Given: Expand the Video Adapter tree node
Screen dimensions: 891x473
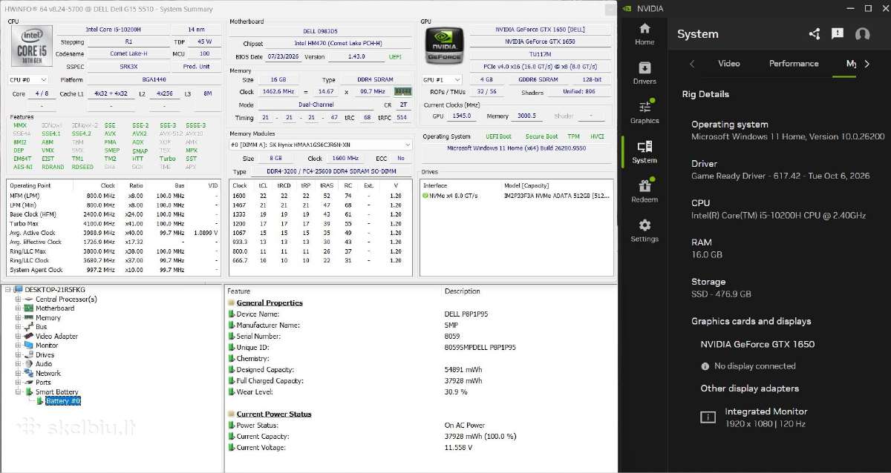Looking at the screenshot, I should pos(18,336).
